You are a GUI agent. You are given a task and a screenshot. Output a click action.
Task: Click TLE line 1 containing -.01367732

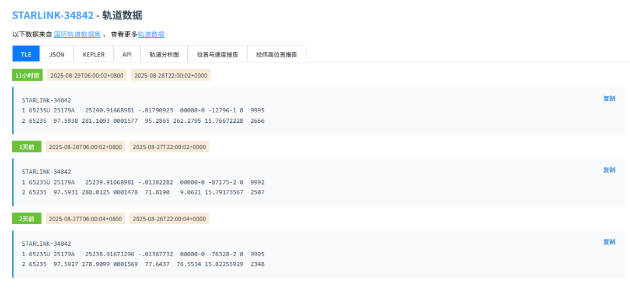(143, 254)
